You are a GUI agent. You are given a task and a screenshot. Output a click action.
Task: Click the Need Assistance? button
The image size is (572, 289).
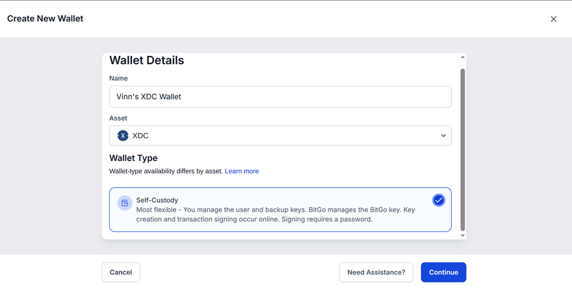tap(376, 272)
